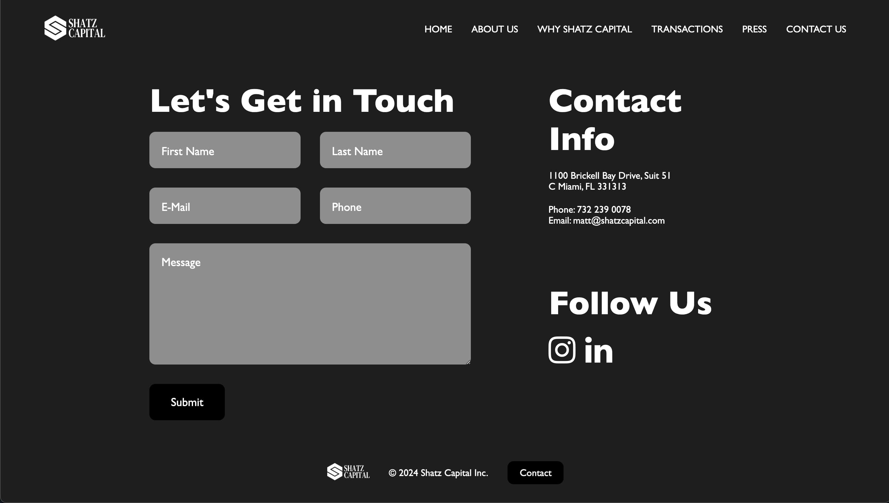
Task: Click the Contact button in footer
Action: click(x=535, y=472)
